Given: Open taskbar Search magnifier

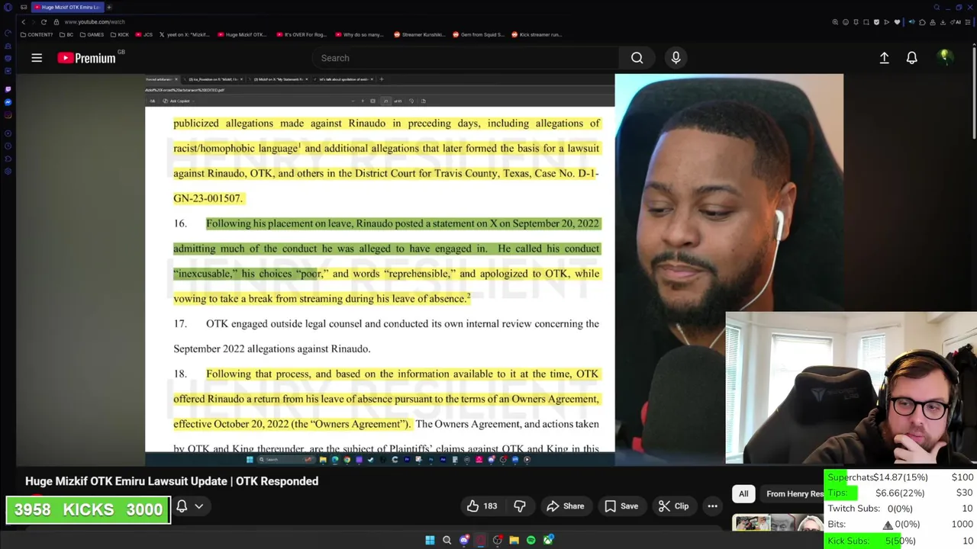Looking at the screenshot, I should tap(447, 540).
